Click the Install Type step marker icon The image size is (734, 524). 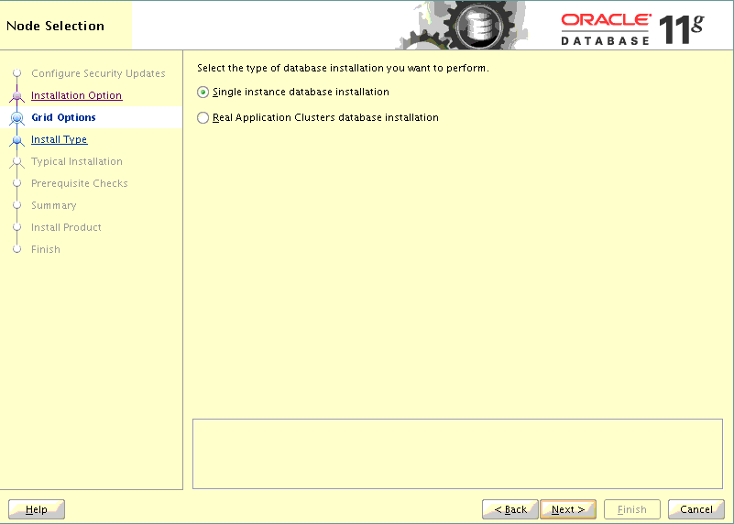[x=17, y=140]
